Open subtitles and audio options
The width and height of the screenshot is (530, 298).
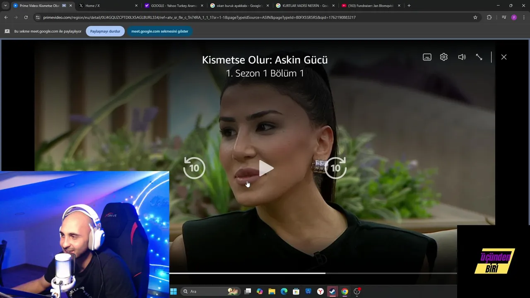(427, 57)
